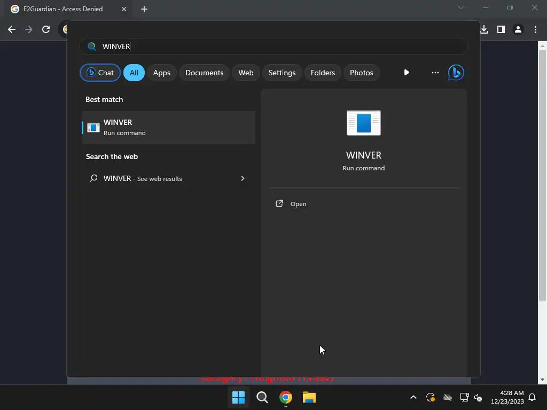Select WINVER Run command best match
The height and width of the screenshot is (410, 547).
(168, 128)
